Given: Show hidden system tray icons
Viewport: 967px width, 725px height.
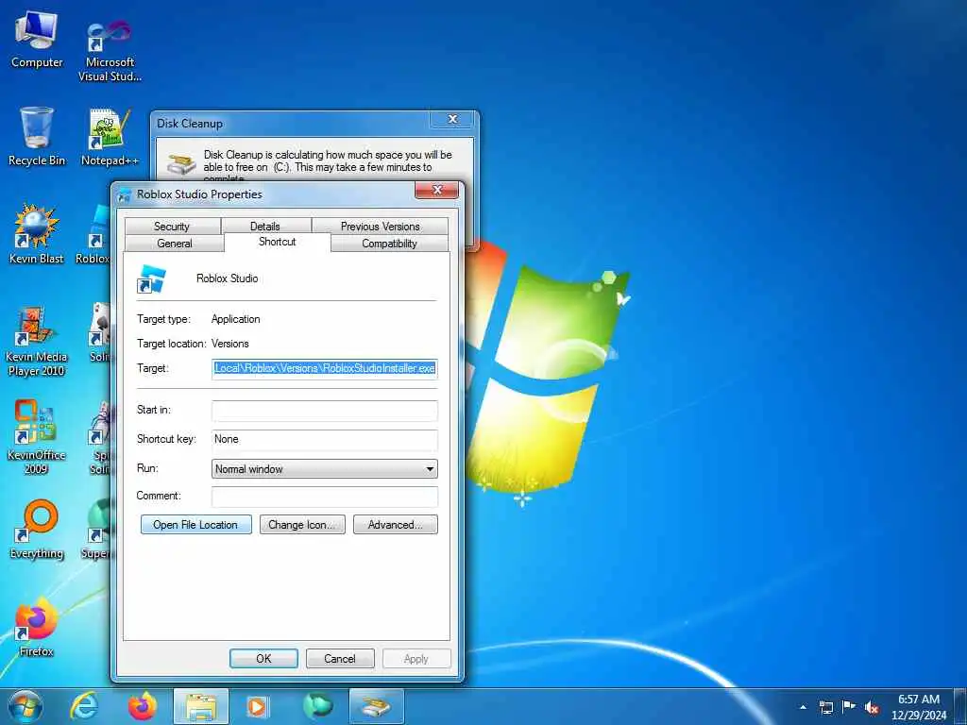Looking at the screenshot, I should point(803,708).
